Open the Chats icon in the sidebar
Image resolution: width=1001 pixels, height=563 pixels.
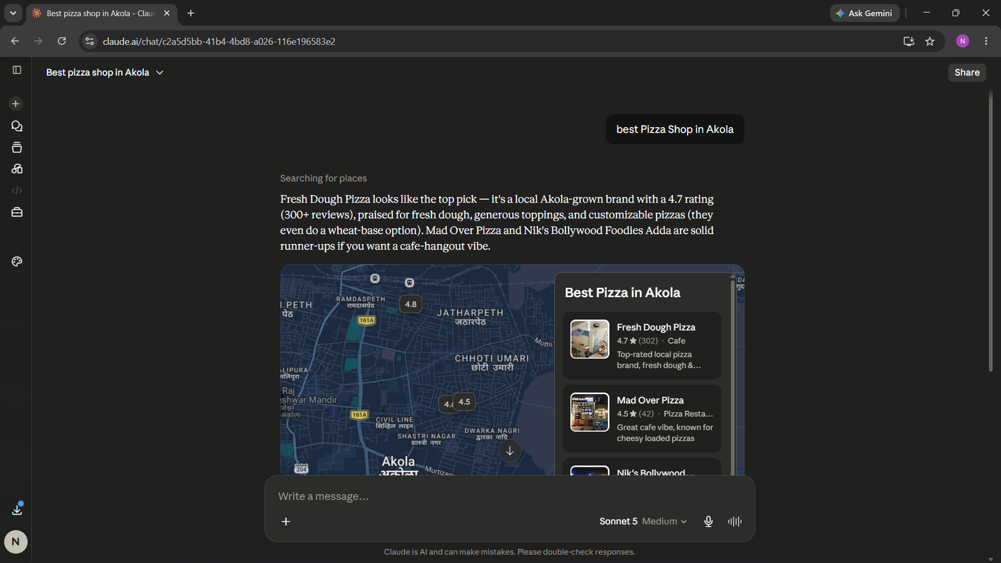tap(17, 126)
